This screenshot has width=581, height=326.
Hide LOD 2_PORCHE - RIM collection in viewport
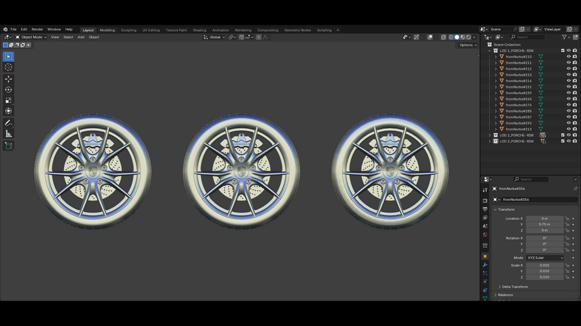coord(568,135)
